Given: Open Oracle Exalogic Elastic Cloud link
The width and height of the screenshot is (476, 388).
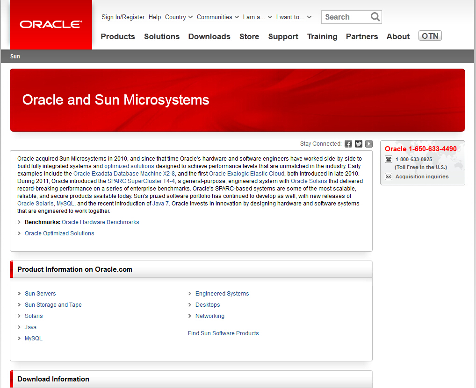Looking at the screenshot, I should pos(247,174).
